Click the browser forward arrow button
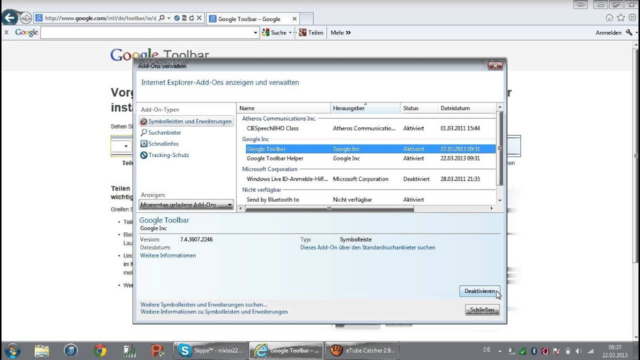Image resolution: width=640 pixels, height=360 pixels. (25, 18)
